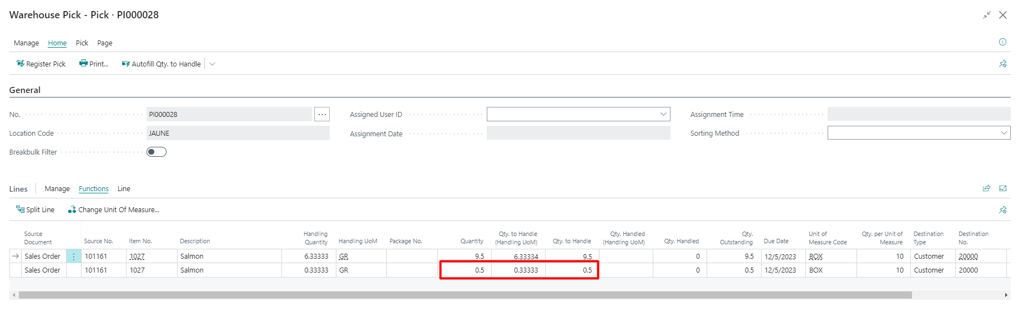Click second row Sales Order cell
This screenshot has width=1018, height=318.
point(43,270)
